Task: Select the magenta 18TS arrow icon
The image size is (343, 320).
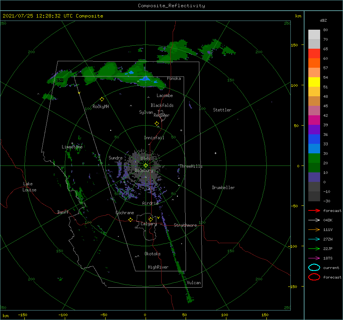Action: click(314, 258)
